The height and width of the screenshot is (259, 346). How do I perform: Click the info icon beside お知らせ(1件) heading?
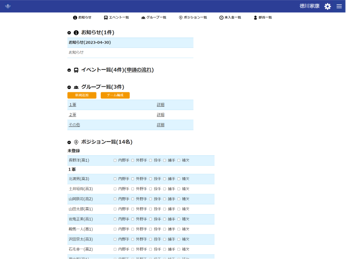76,32
